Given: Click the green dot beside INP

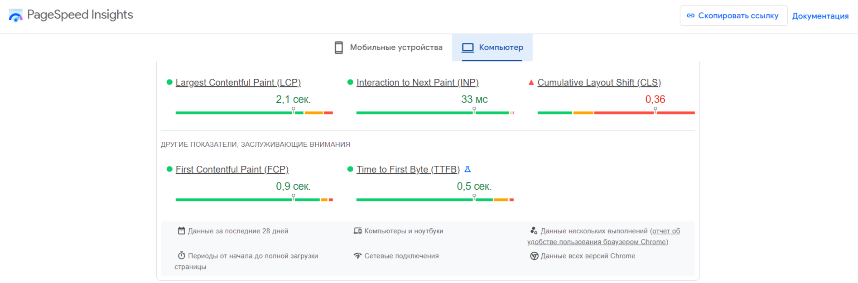Looking at the screenshot, I should (350, 82).
